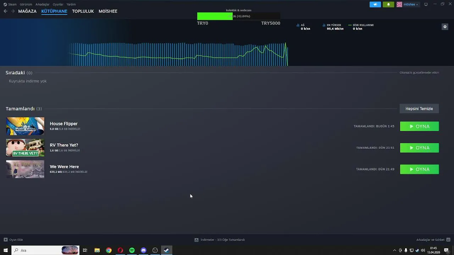The width and height of the screenshot is (454, 255).
Task: Go back with the left arrow
Action: point(5,11)
